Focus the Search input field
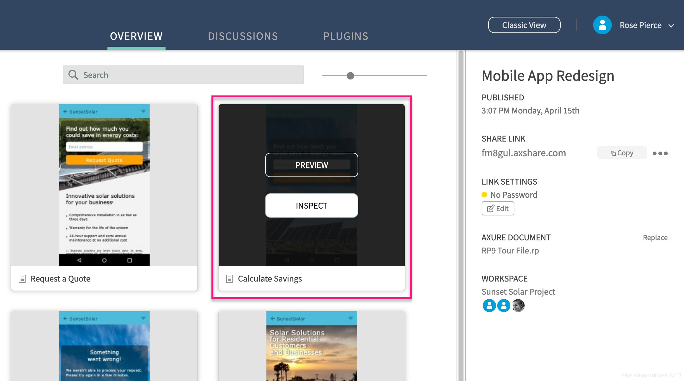Viewport: 684px width, 381px height. tap(183, 75)
